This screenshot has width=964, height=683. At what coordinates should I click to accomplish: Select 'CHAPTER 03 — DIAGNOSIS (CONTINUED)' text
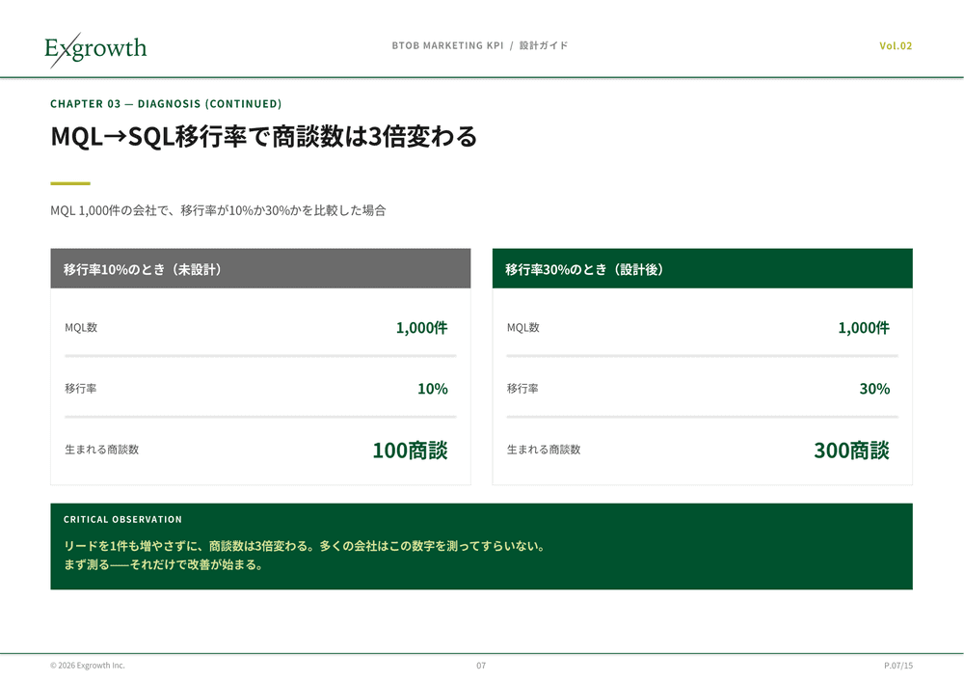point(166,104)
